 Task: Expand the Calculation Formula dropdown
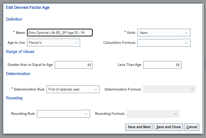[164, 43]
